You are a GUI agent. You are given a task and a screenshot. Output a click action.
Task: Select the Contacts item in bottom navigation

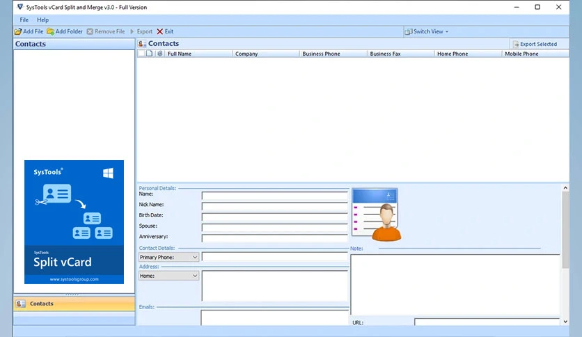(74, 304)
